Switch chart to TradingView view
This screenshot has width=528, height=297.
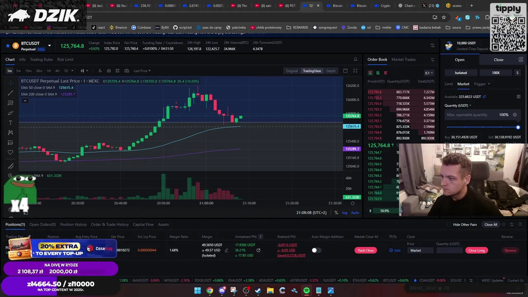(312, 71)
